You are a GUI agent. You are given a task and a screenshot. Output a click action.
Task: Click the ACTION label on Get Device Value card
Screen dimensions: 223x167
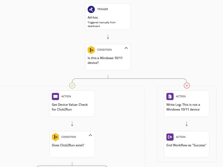(66, 96)
